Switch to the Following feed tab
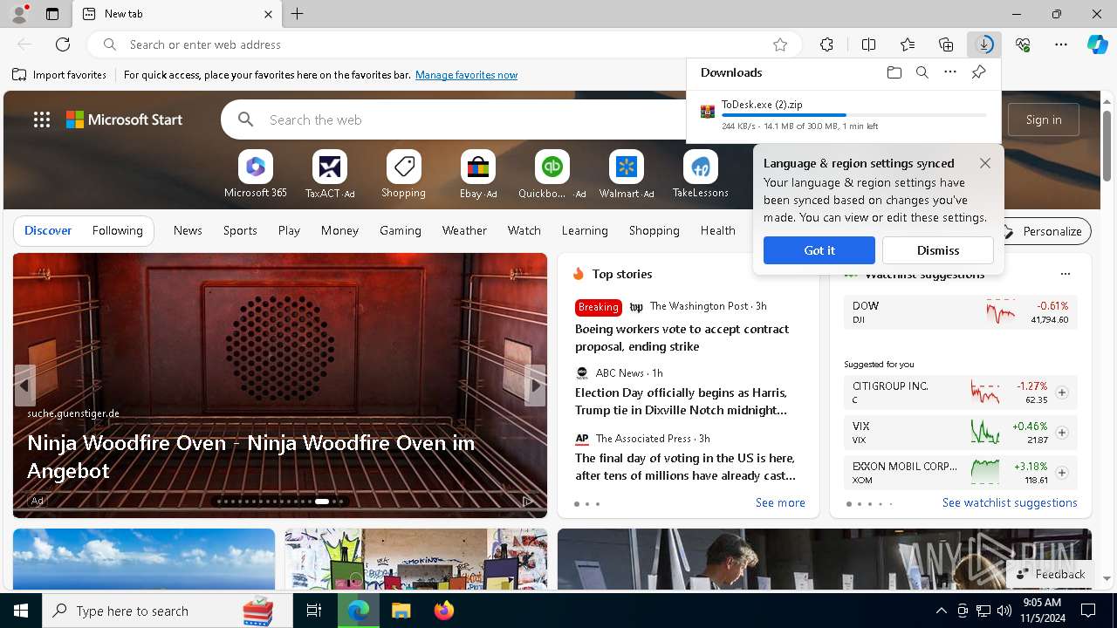This screenshot has height=628, width=1117. point(117,230)
